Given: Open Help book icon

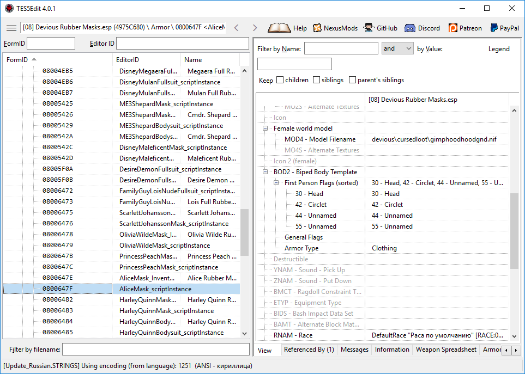Looking at the screenshot, I should [x=287, y=28].
